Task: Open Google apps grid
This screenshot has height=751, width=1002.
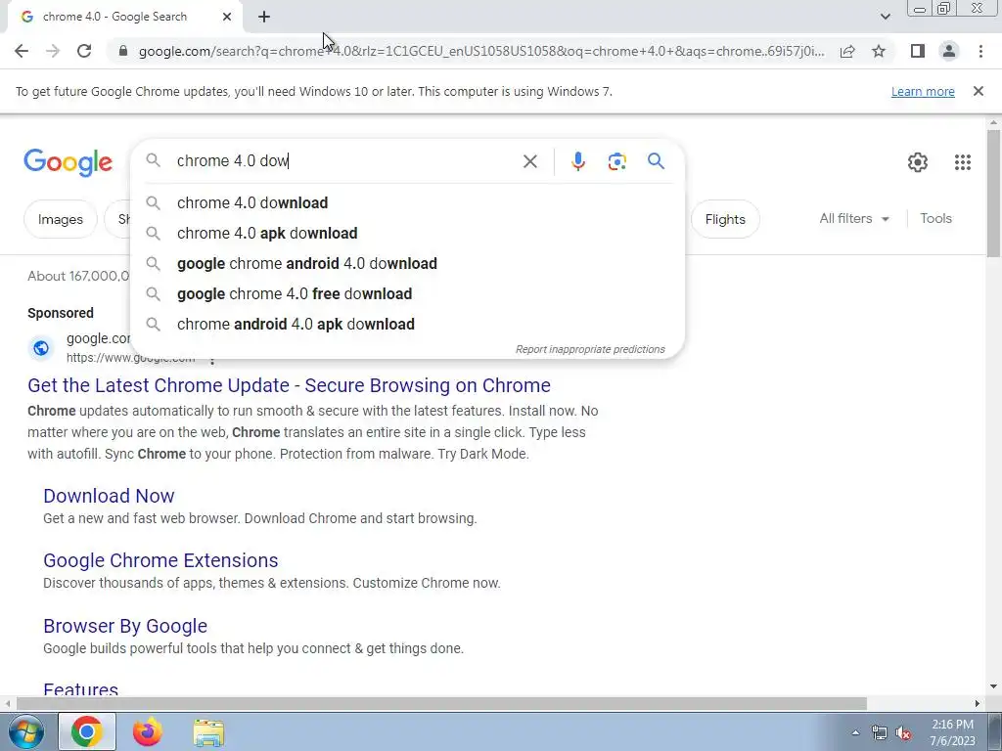Action: point(963,162)
